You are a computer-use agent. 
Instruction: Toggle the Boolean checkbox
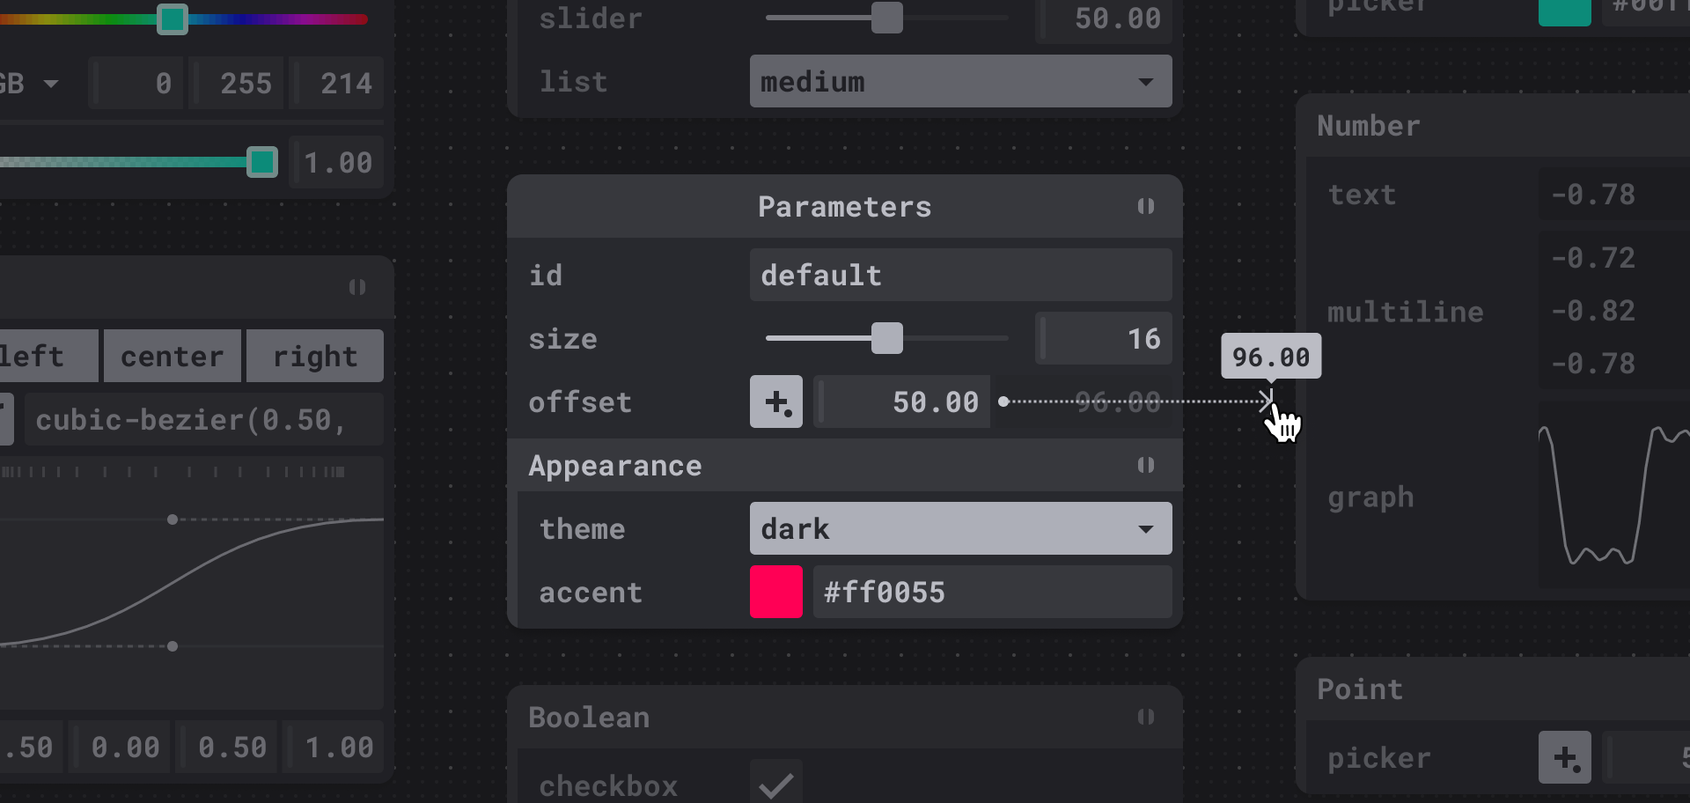coord(775,783)
